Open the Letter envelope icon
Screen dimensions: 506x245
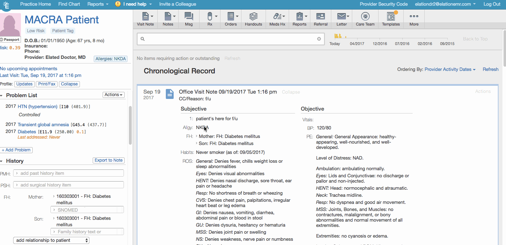point(342,16)
